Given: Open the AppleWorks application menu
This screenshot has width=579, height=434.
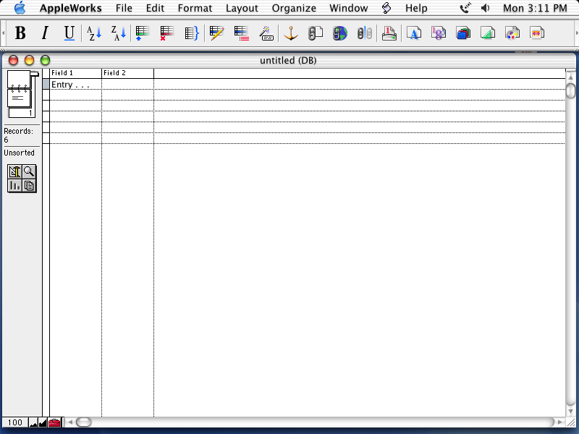Looking at the screenshot, I should [70, 8].
